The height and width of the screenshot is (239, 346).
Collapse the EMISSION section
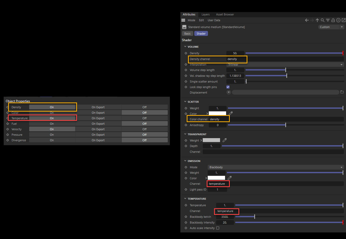coord(185,161)
